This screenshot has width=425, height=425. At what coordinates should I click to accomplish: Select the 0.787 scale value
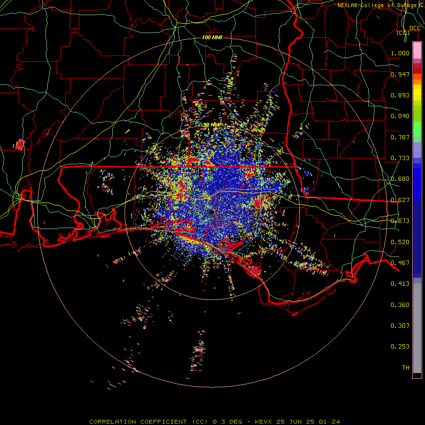400,137
